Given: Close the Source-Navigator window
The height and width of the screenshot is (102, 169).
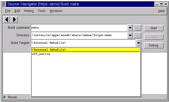Looking at the screenshot, I should pos(166,4).
